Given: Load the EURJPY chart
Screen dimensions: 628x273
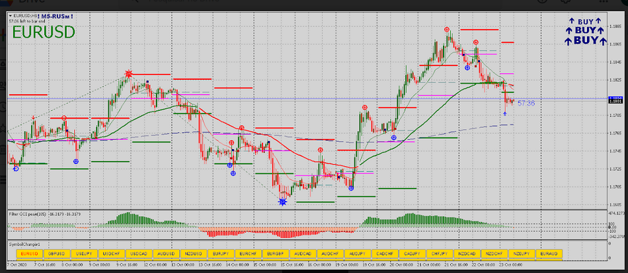Looking at the screenshot, I should click(x=220, y=253).
